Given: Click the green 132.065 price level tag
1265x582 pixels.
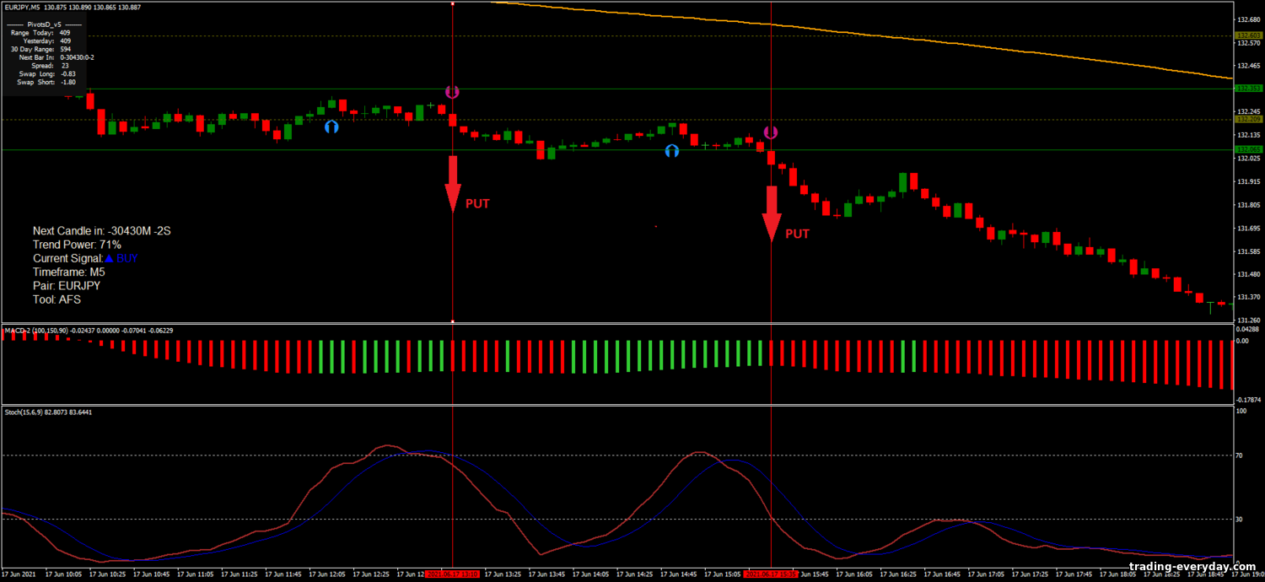Looking at the screenshot, I should (1246, 149).
